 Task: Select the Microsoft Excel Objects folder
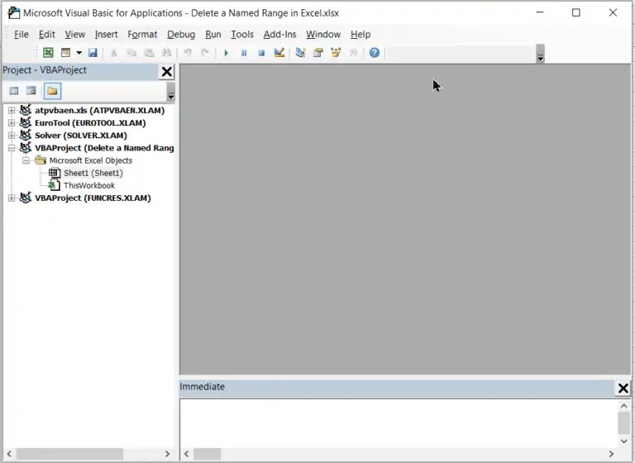point(91,160)
